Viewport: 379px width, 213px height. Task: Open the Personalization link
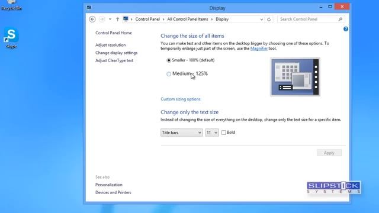pos(109,185)
